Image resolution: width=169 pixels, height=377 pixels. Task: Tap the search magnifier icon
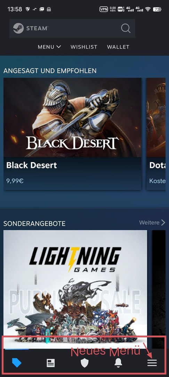point(126,28)
